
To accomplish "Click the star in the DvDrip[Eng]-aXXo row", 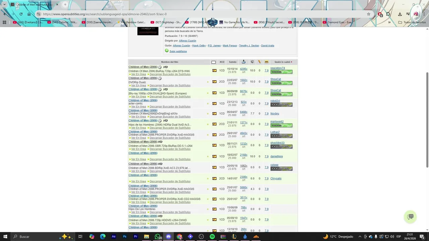I will pos(207,113).
